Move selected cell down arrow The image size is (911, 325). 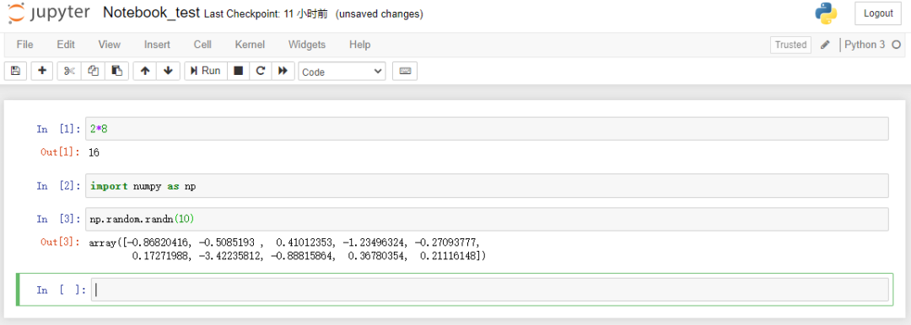point(168,71)
